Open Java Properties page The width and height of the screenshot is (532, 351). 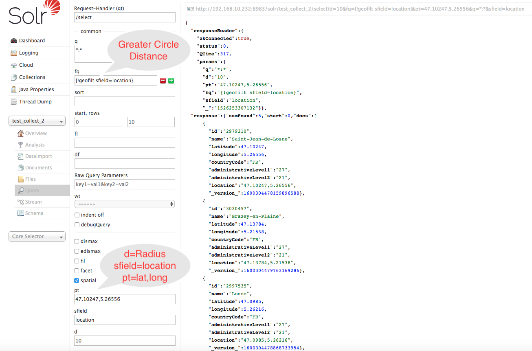point(37,90)
